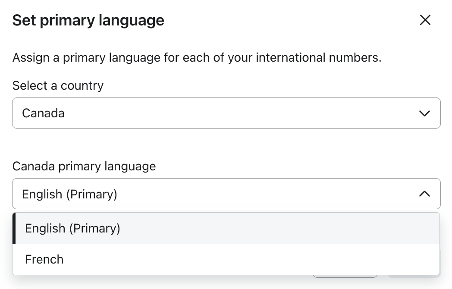
Task: Collapse language list using the up chevron
Action: pos(424,194)
